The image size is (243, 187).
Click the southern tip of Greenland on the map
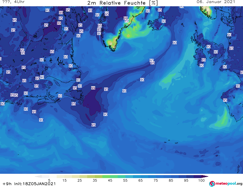(113, 50)
